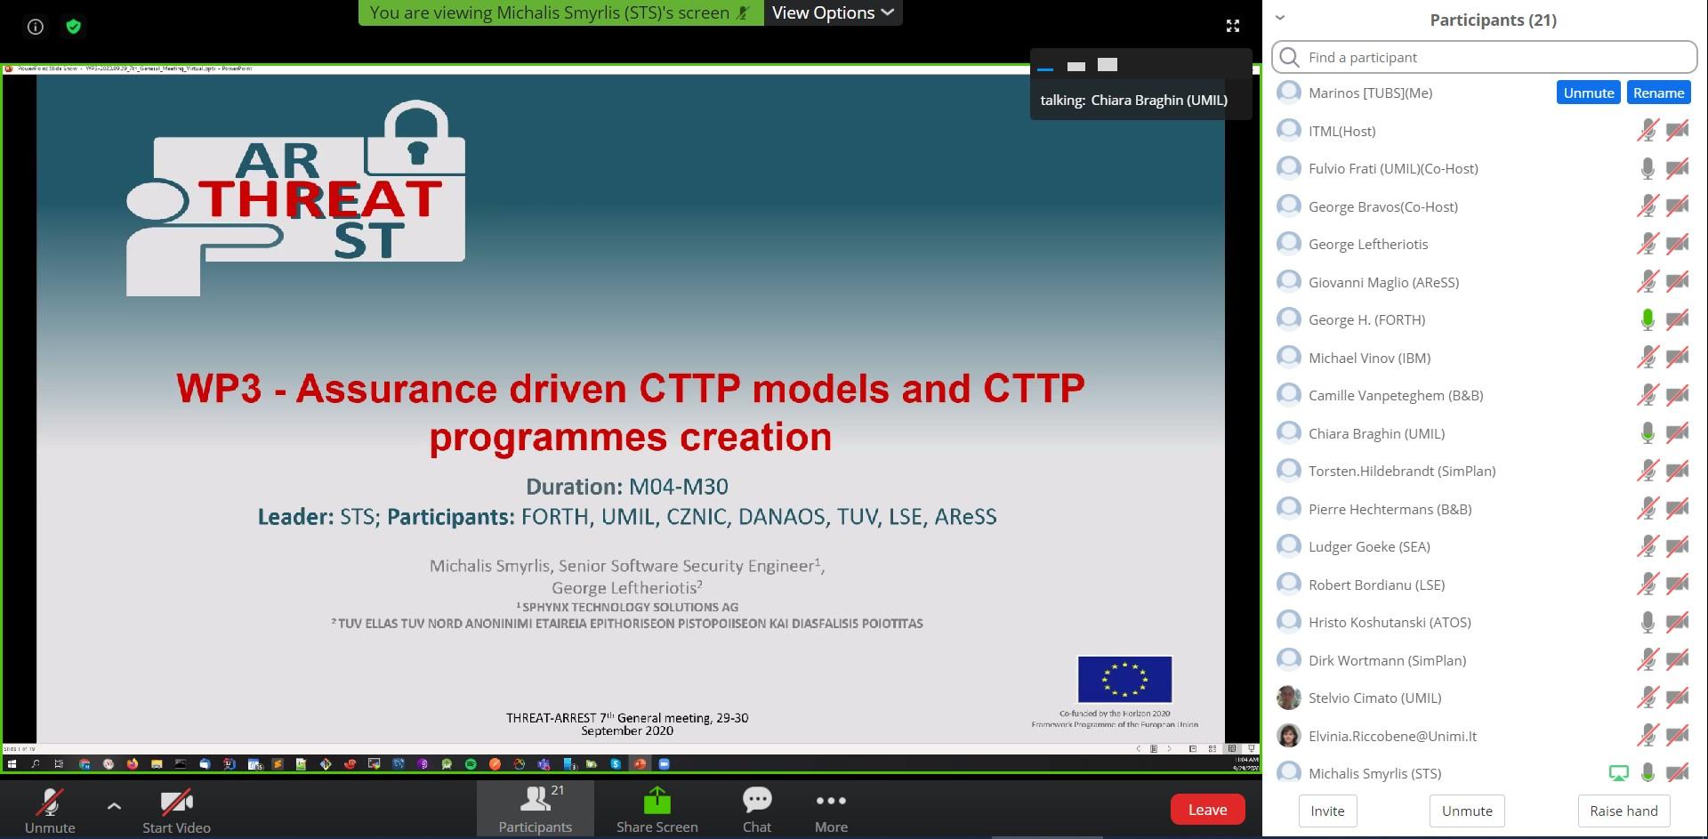Click Hristo Koshutanski microphone icon
The image size is (1708, 839).
(x=1648, y=622)
